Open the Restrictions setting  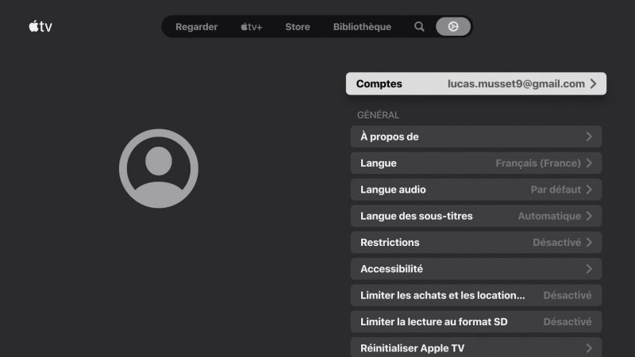click(476, 243)
